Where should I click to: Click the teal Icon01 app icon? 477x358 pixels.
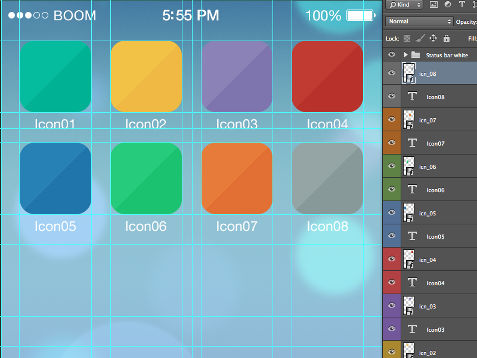(x=55, y=77)
